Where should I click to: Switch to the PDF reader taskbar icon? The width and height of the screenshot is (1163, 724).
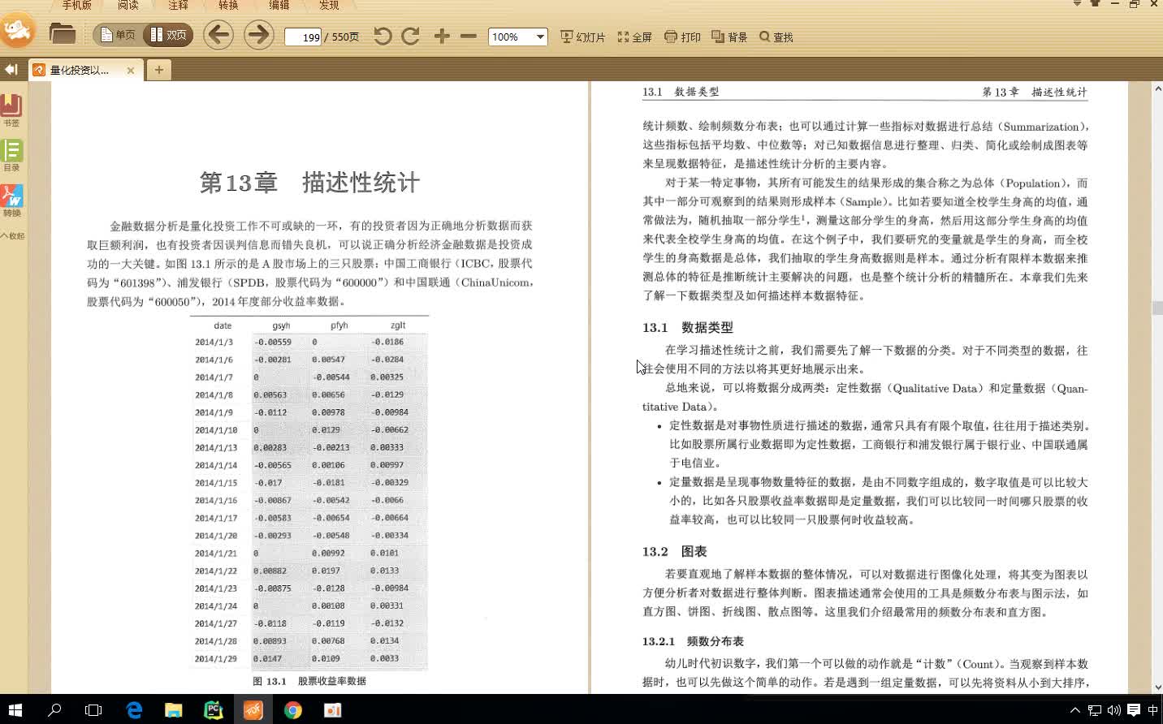coord(253,710)
